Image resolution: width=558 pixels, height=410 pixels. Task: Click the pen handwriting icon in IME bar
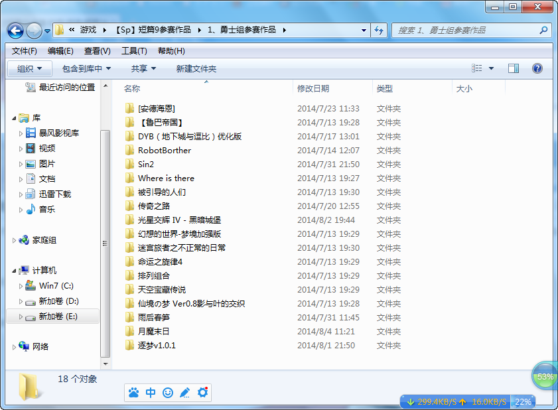pyautogui.click(x=184, y=393)
